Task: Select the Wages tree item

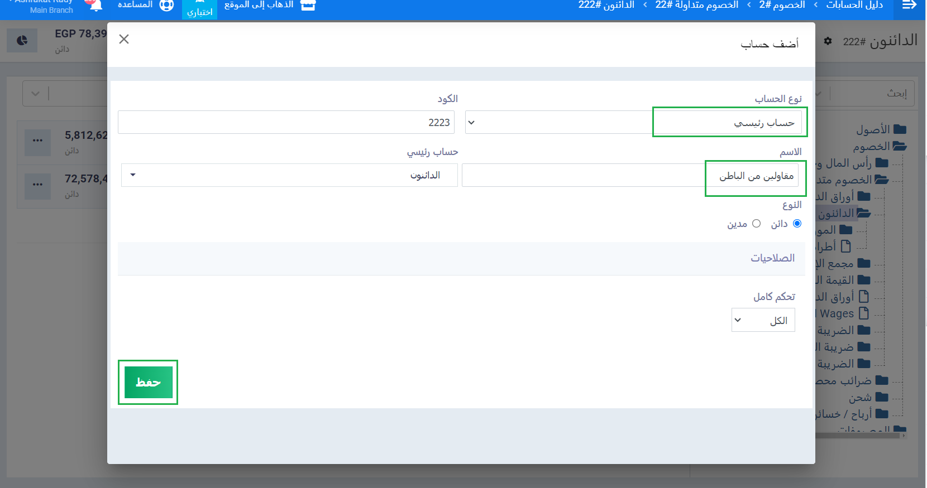Action: [836, 314]
